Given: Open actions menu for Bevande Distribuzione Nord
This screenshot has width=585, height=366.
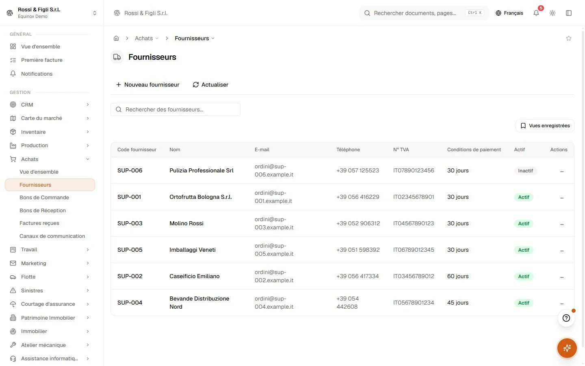Looking at the screenshot, I should pyautogui.click(x=562, y=303).
